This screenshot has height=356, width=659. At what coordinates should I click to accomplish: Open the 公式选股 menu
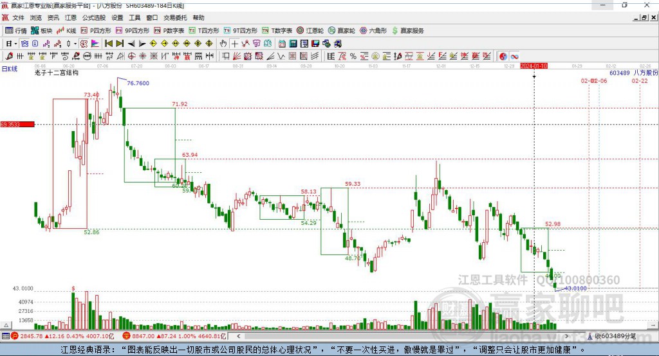94,17
